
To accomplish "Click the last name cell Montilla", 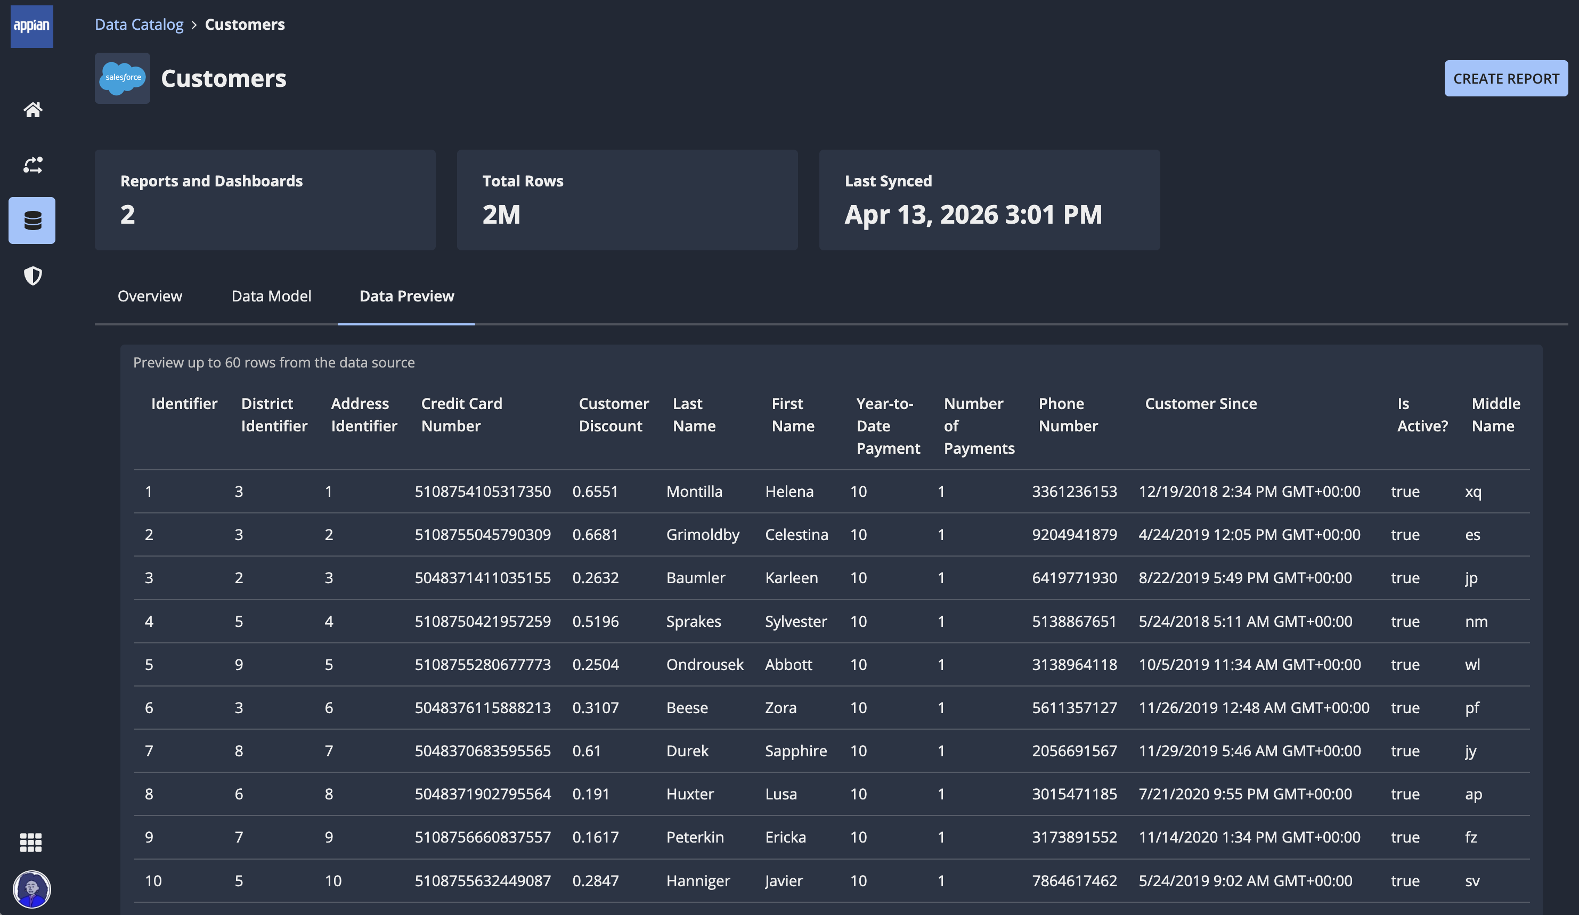I will [694, 492].
